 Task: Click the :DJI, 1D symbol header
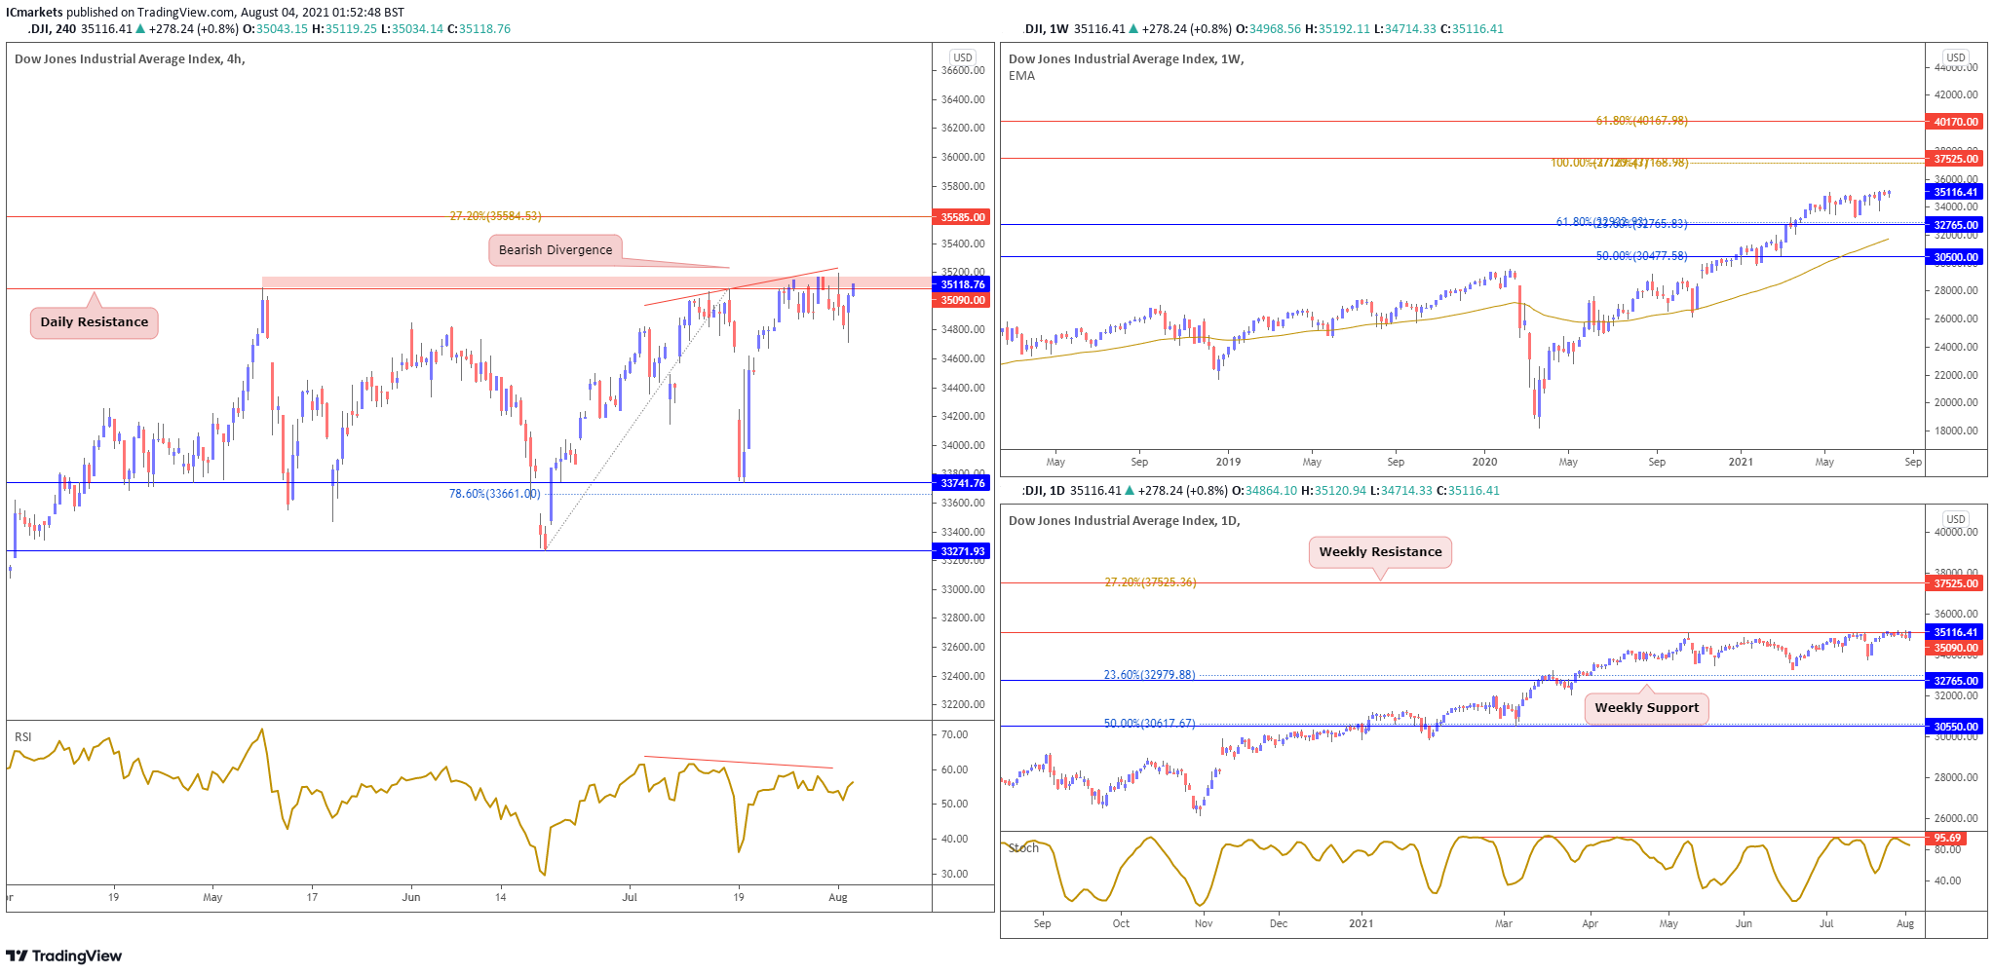click(1045, 491)
